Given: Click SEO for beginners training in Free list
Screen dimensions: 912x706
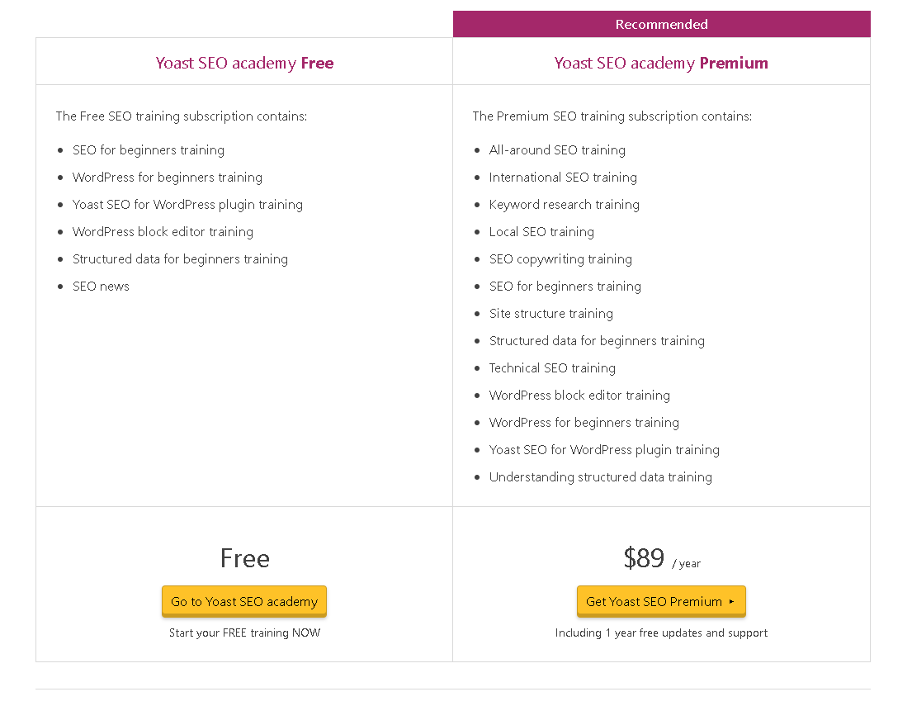Looking at the screenshot, I should coord(149,150).
